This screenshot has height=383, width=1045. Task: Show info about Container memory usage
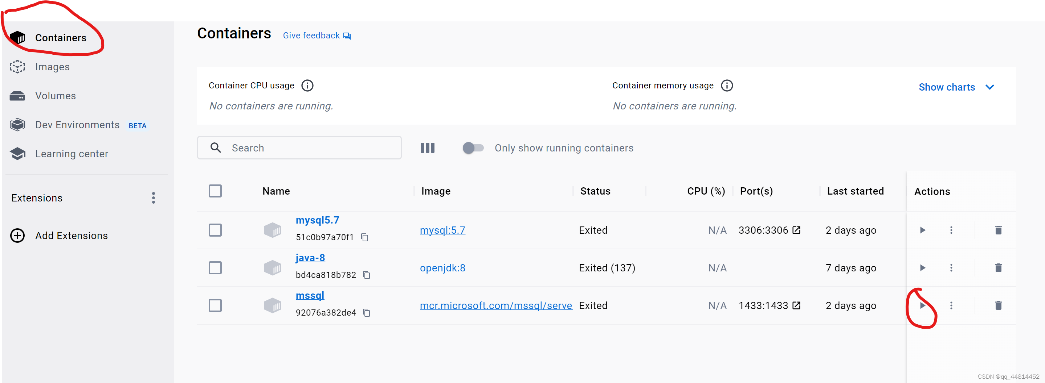[727, 86]
